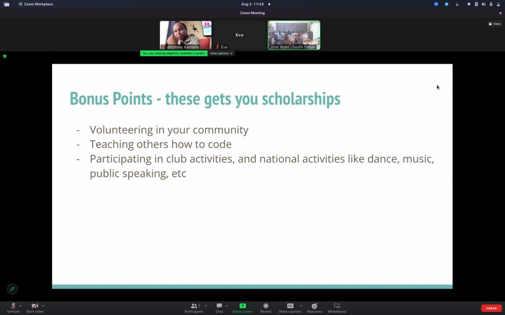Click the green Share screen button
This screenshot has width=505, height=315.
coord(242,308)
